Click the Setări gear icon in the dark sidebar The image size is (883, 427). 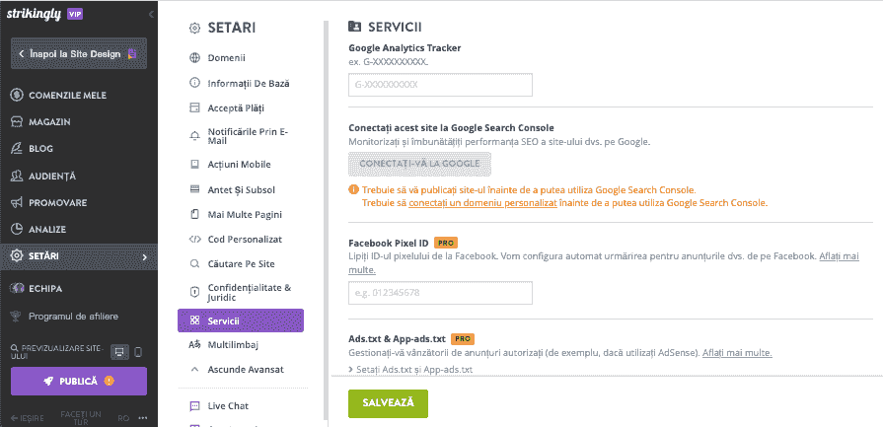(x=17, y=256)
